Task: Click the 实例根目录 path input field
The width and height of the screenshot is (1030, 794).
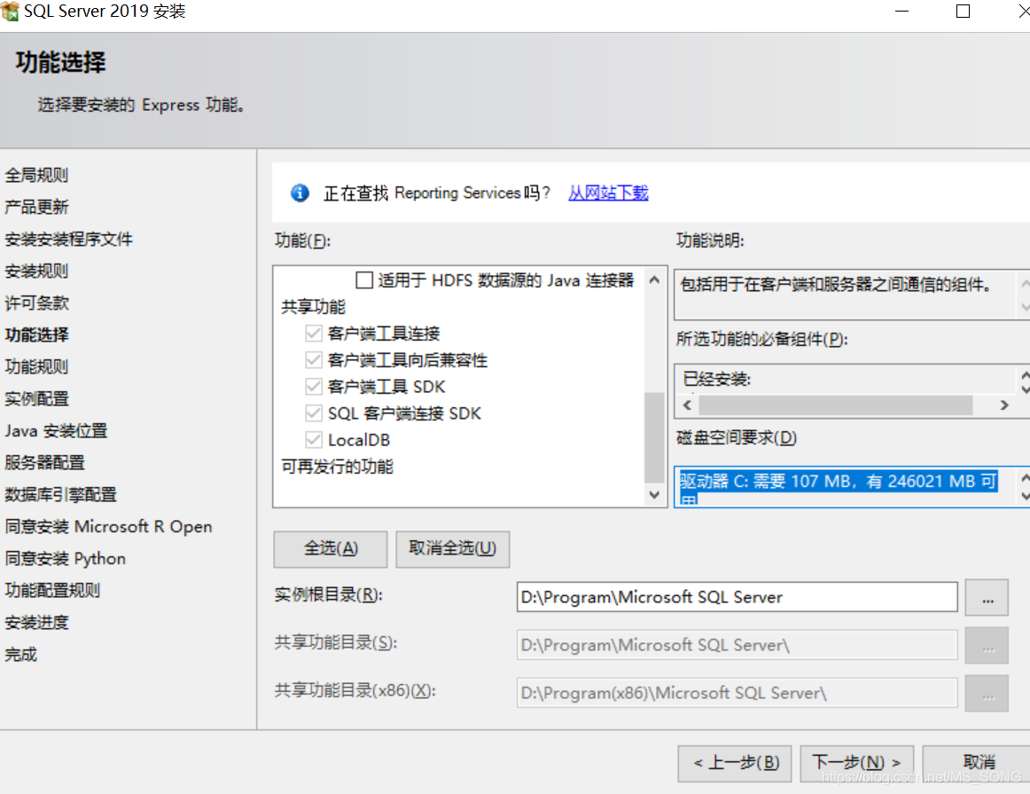Action: [x=737, y=597]
